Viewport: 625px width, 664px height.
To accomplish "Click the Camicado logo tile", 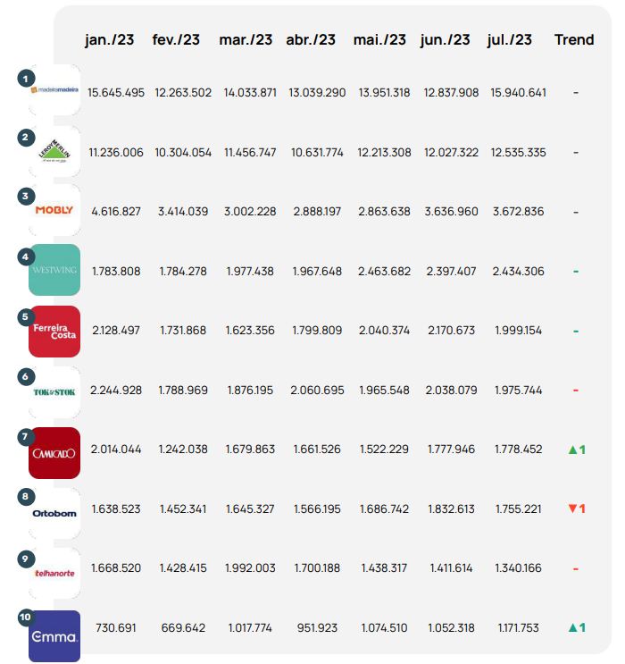I will tap(55, 452).
